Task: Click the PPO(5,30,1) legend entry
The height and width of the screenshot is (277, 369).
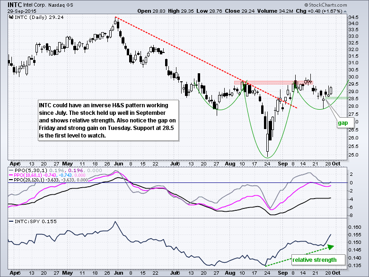Action: pyautogui.click(x=55, y=171)
